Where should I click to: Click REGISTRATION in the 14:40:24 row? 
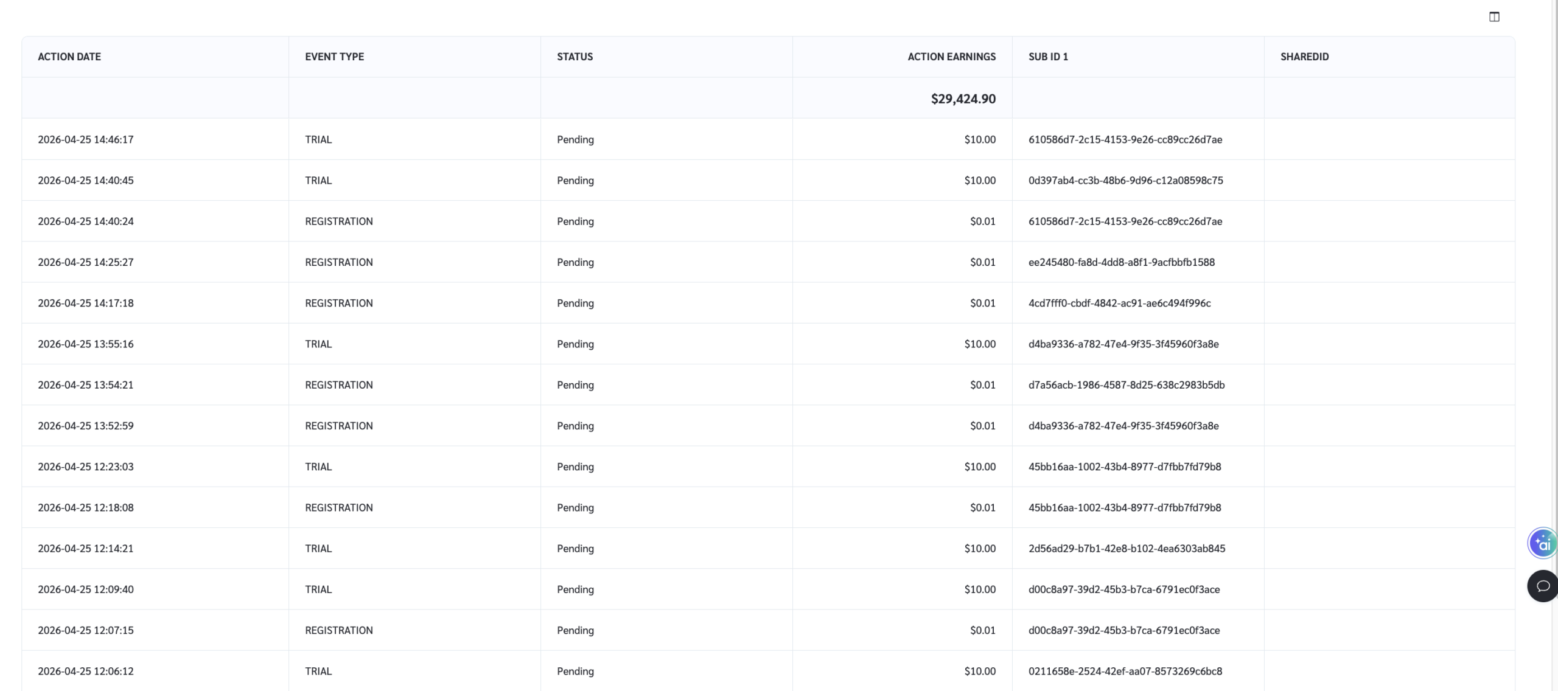tap(338, 221)
